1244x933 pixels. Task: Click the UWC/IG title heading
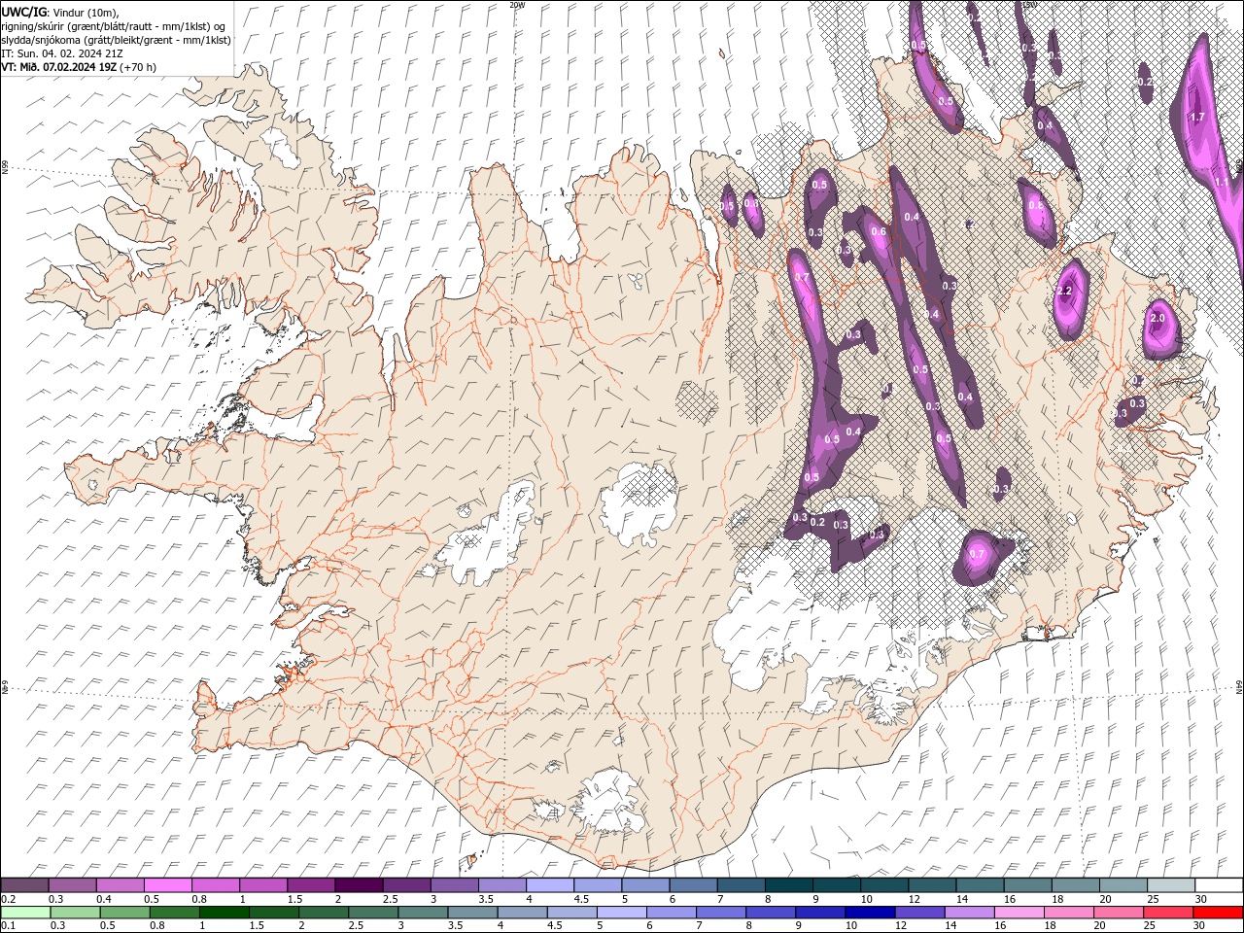point(24,12)
